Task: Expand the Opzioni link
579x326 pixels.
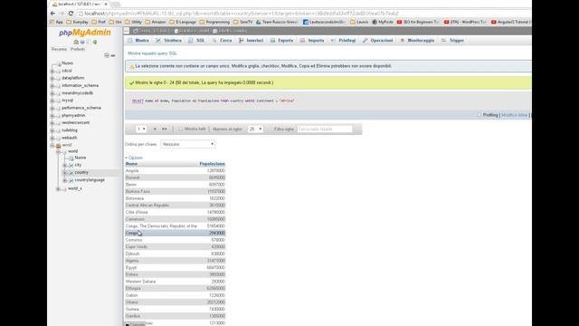Action: 135,158
